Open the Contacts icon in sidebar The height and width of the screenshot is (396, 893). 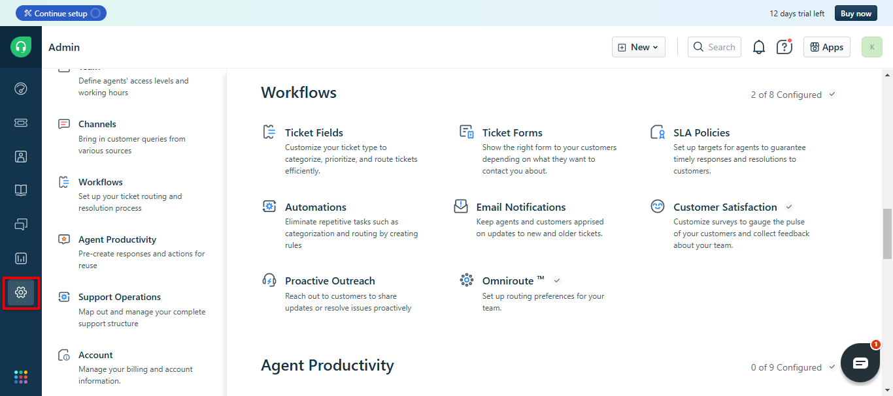click(x=21, y=157)
